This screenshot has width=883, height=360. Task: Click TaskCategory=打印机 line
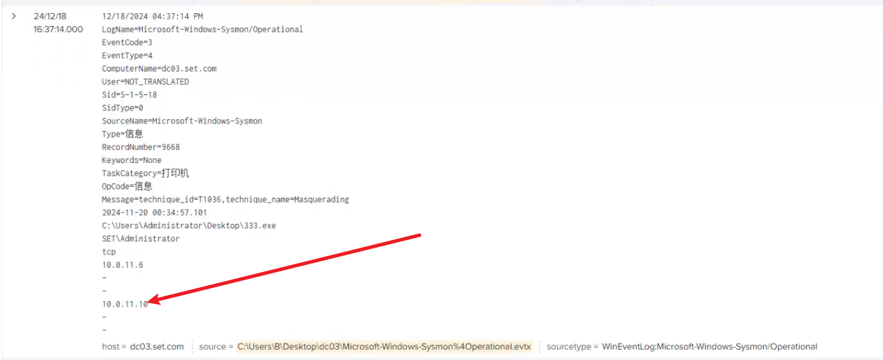(x=146, y=173)
